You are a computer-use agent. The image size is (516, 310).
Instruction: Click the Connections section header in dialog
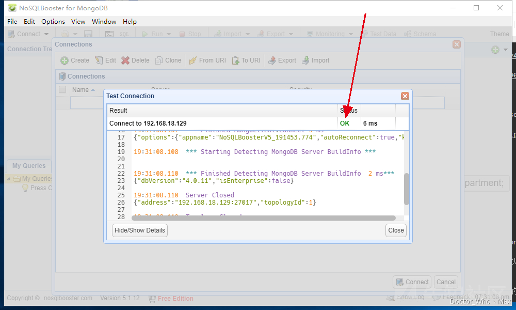click(258, 76)
